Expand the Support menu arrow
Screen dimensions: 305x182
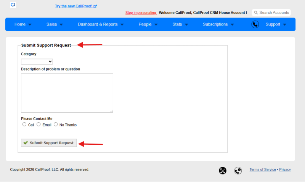click(284, 25)
